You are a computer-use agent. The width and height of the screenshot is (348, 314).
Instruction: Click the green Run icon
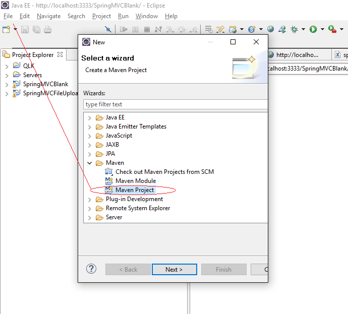click(x=313, y=29)
